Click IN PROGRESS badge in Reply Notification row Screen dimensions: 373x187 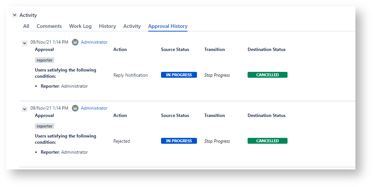(x=179, y=75)
